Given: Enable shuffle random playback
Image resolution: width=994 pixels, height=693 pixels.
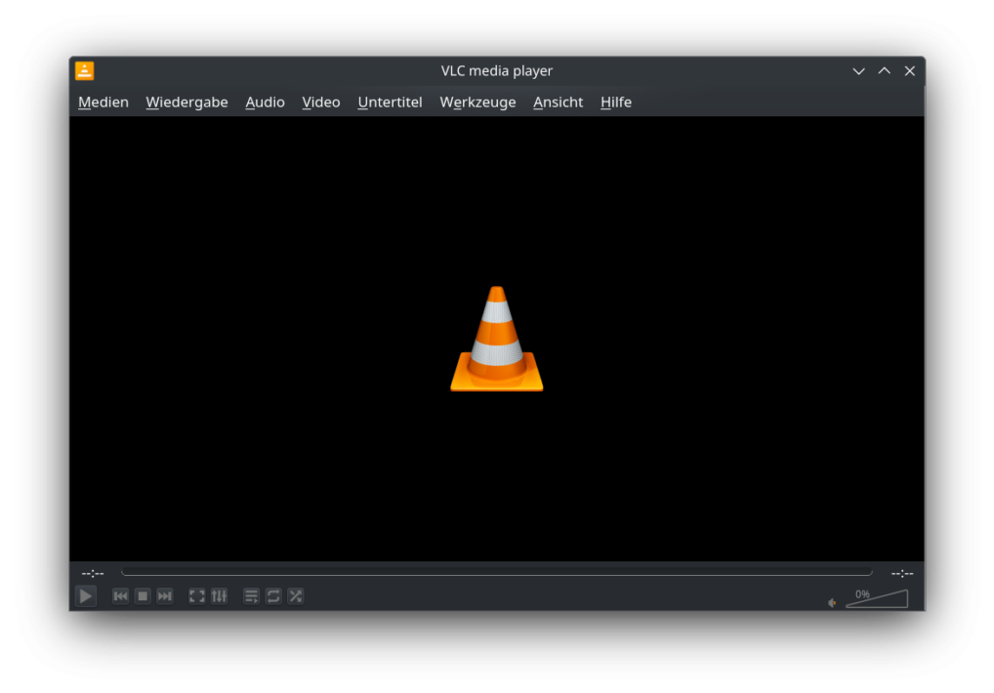Looking at the screenshot, I should pyautogui.click(x=296, y=595).
